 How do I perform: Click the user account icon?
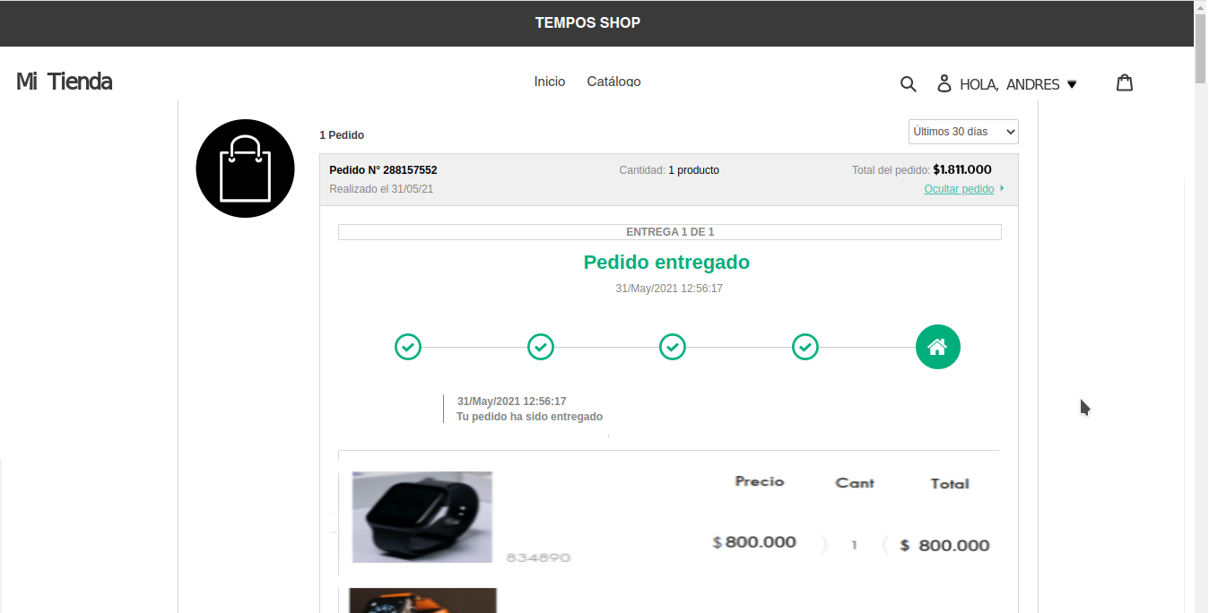coord(944,84)
